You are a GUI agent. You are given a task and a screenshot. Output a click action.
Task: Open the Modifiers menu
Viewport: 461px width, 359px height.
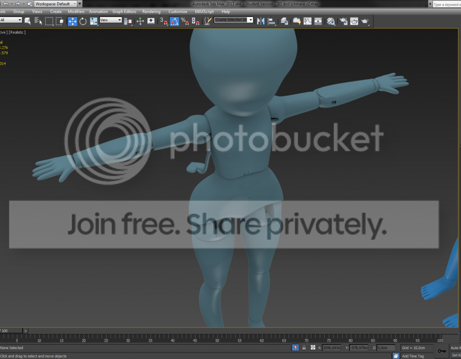pyautogui.click(x=76, y=11)
